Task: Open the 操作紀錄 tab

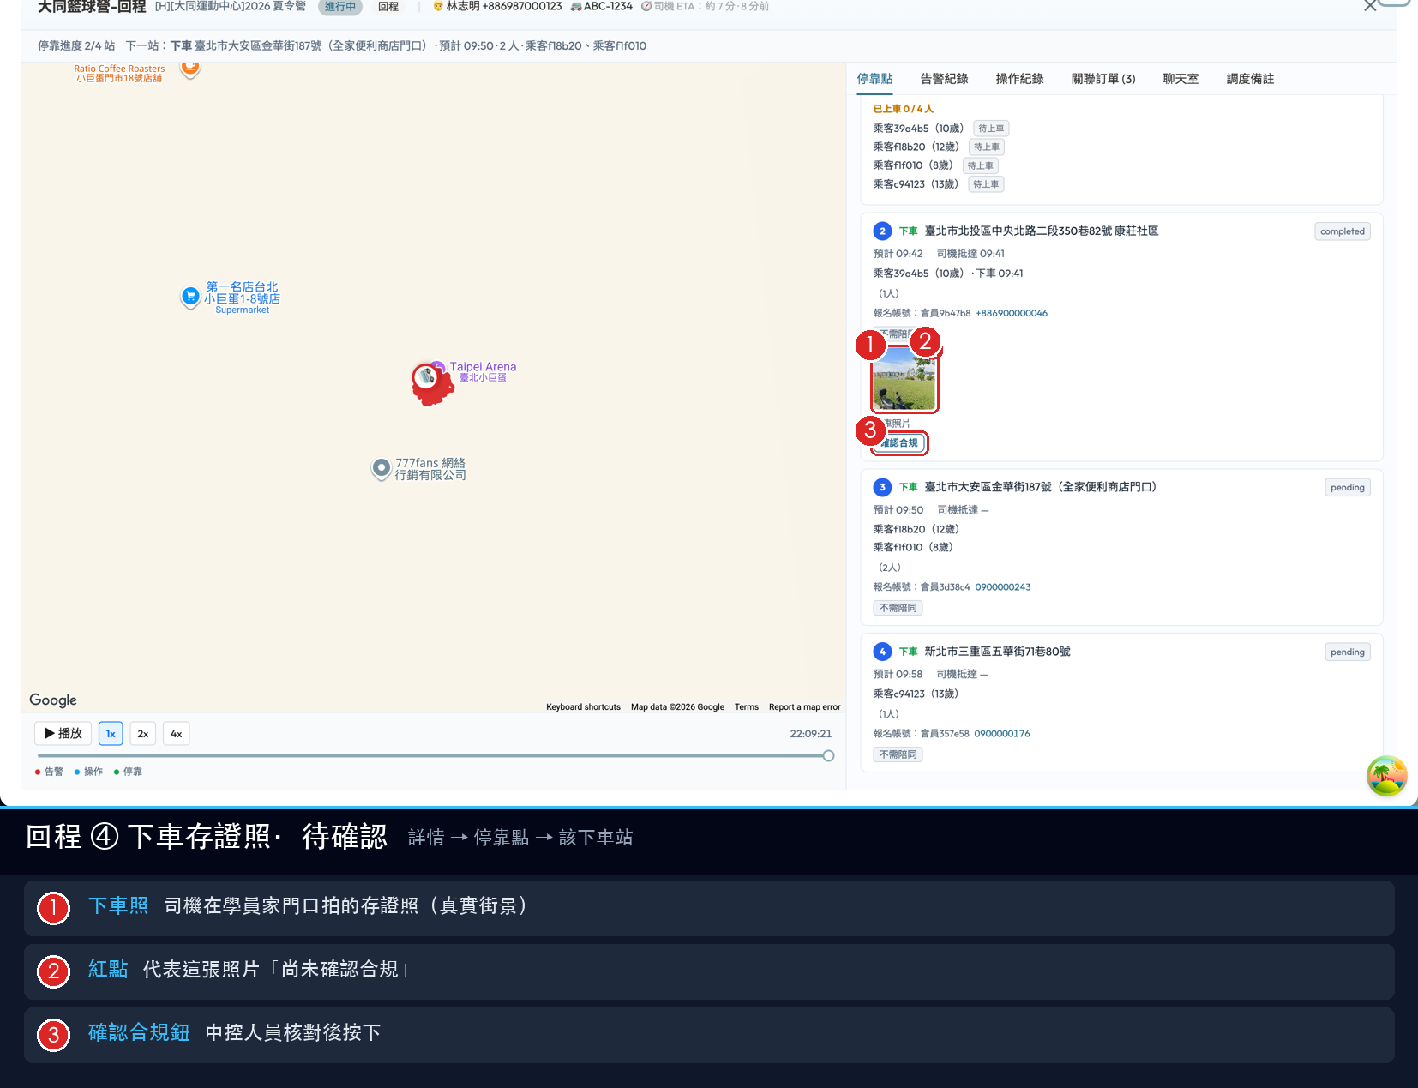Action: (1019, 79)
